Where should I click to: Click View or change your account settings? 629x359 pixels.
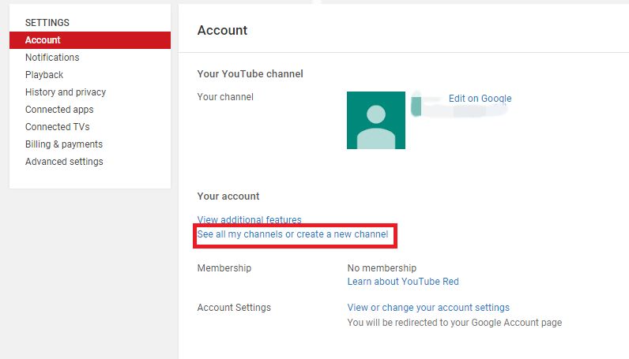point(428,308)
